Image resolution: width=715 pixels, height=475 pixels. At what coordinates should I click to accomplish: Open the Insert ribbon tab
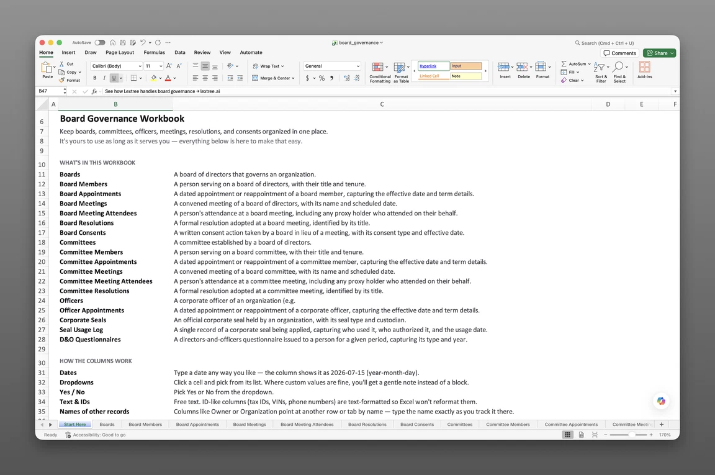click(68, 53)
